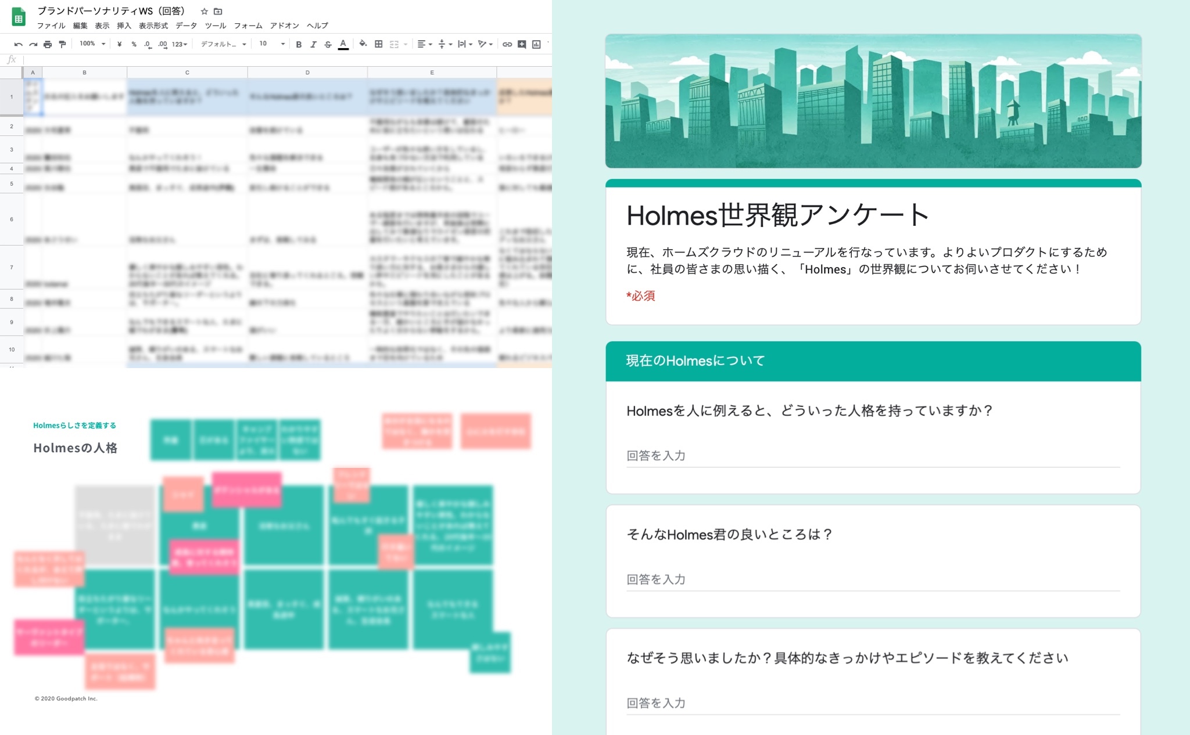The height and width of the screenshot is (735, 1190).
Task: Open the font size 10 dropdown
Action: tap(273, 44)
